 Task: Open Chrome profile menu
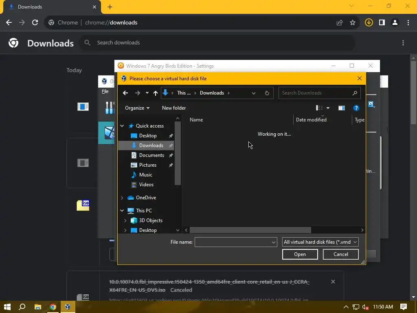point(395,23)
